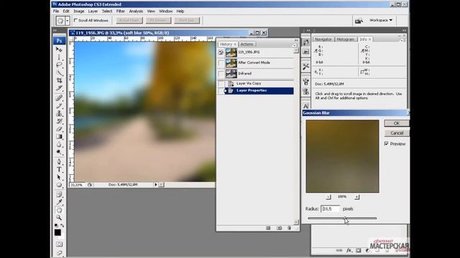Open Adobe Bridge from options bar

pos(359,21)
